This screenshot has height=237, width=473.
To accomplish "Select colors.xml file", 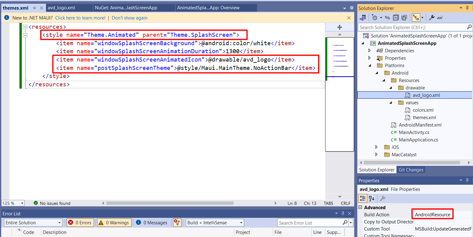I will 423,110.
